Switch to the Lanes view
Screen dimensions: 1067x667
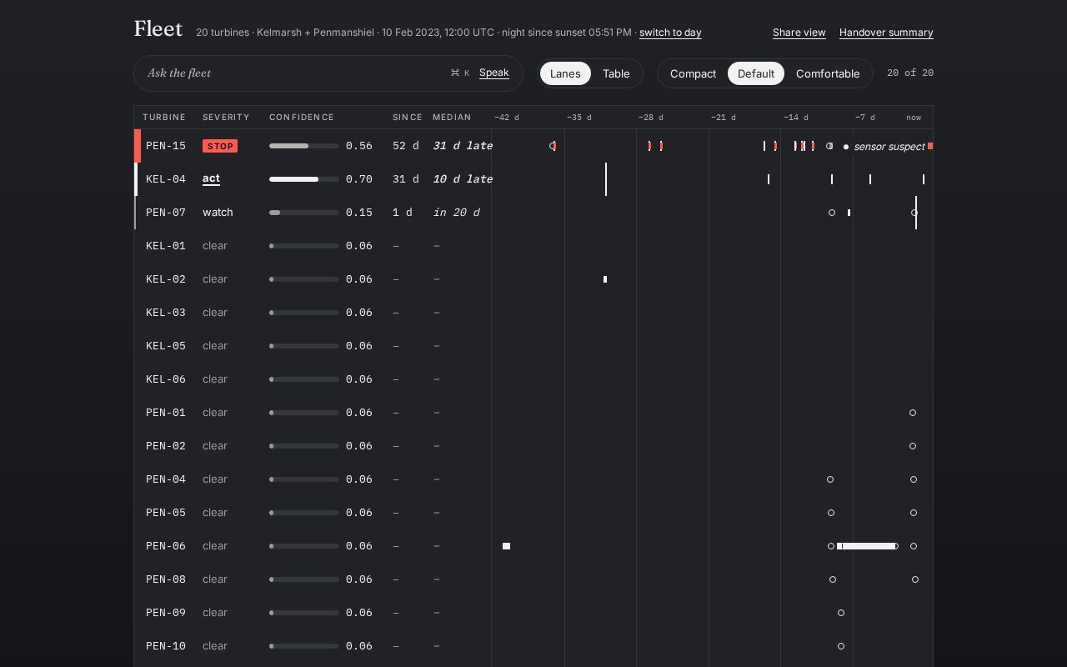click(565, 73)
